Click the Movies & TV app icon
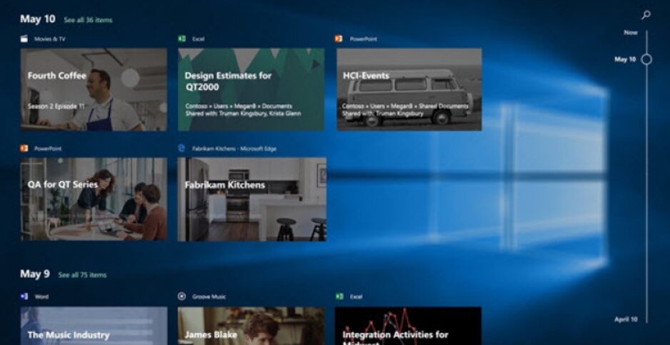The width and height of the screenshot is (670, 345). pyautogui.click(x=24, y=39)
